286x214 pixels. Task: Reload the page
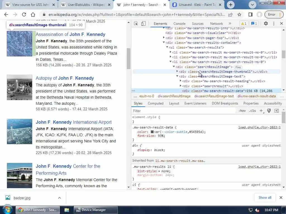coord(24,14)
